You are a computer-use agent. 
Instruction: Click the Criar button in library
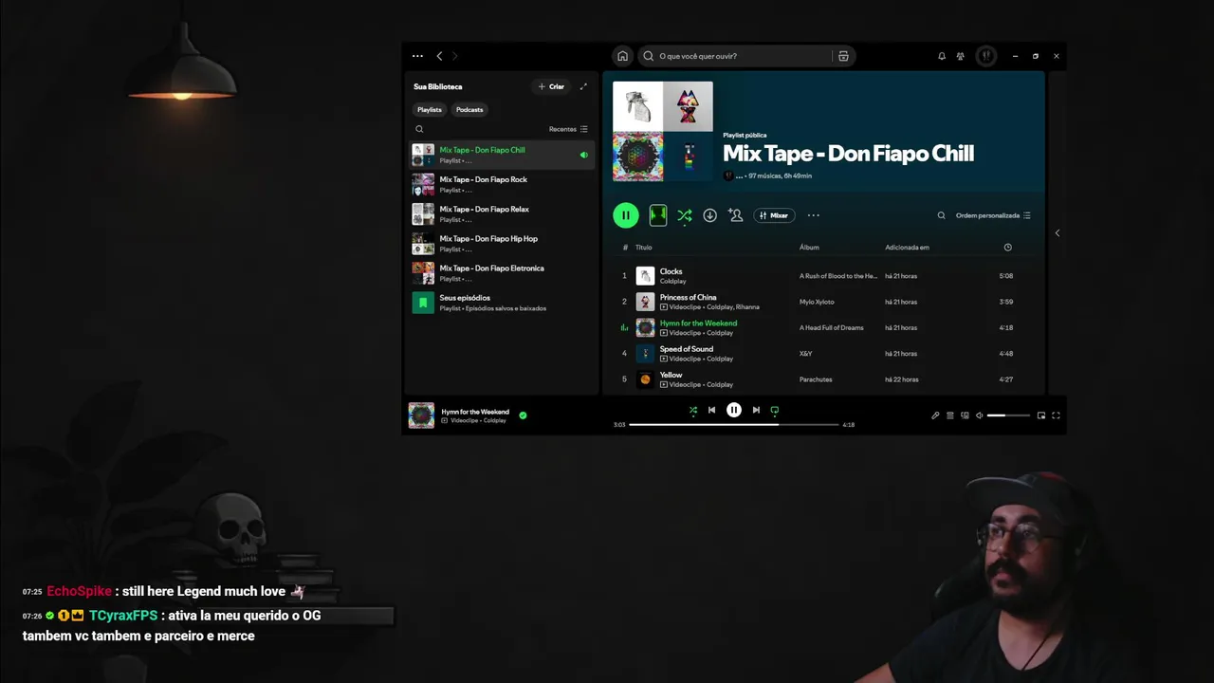tap(551, 86)
